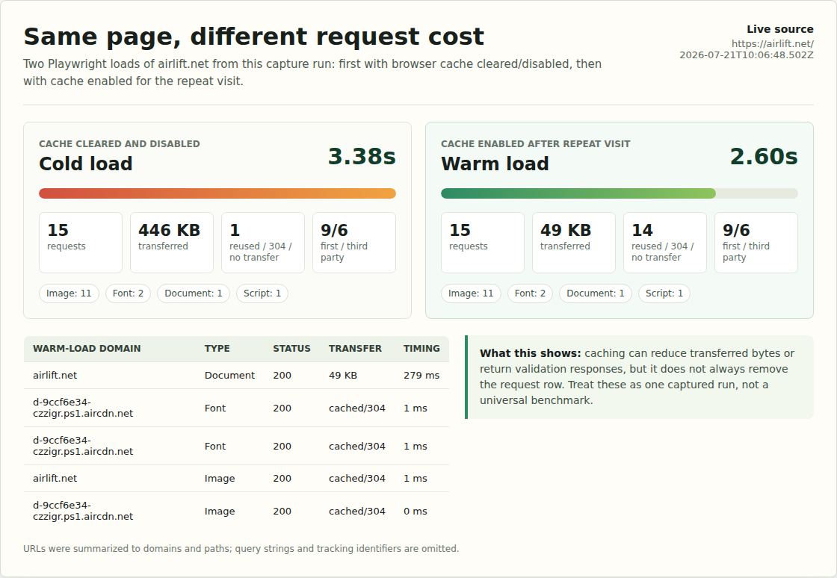The height and width of the screenshot is (578, 837).
Task: Click the 'Document: 1' chip in Warm load
Action: [595, 293]
